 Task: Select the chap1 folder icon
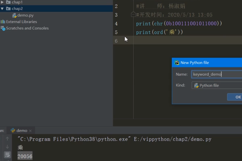coord(8,2)
